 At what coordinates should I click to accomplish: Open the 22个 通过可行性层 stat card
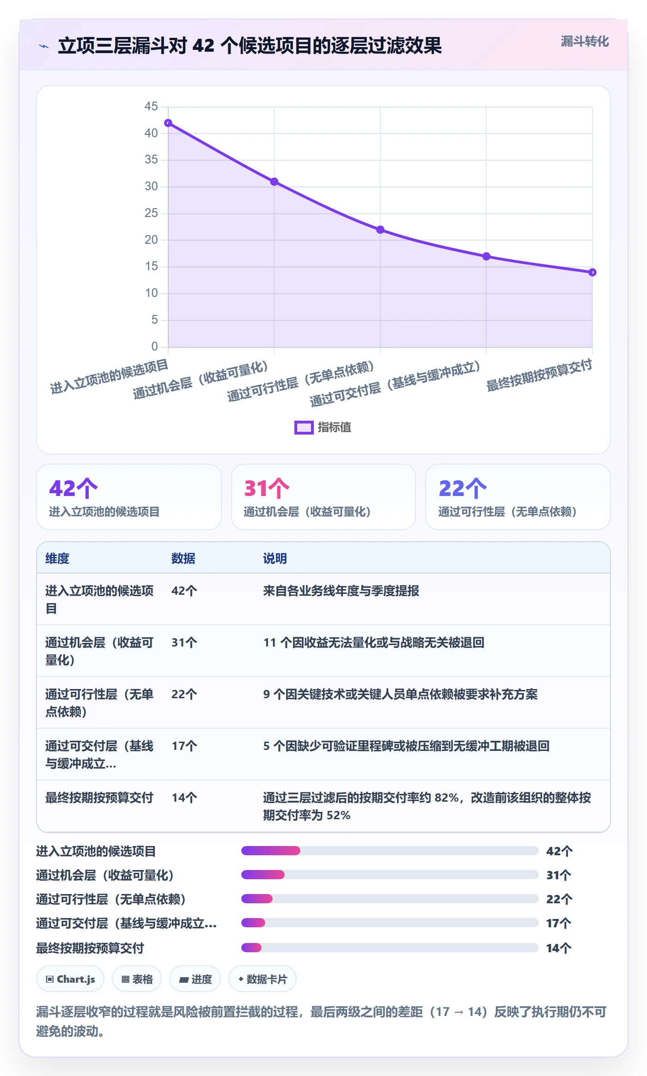(518, 497)
